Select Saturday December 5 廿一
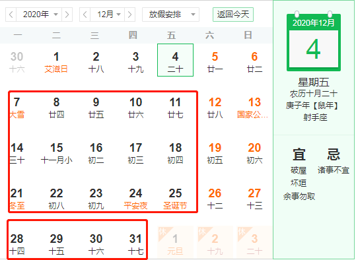Image resolution: width=356 pixels, height=260 pixels. (215, 63)
